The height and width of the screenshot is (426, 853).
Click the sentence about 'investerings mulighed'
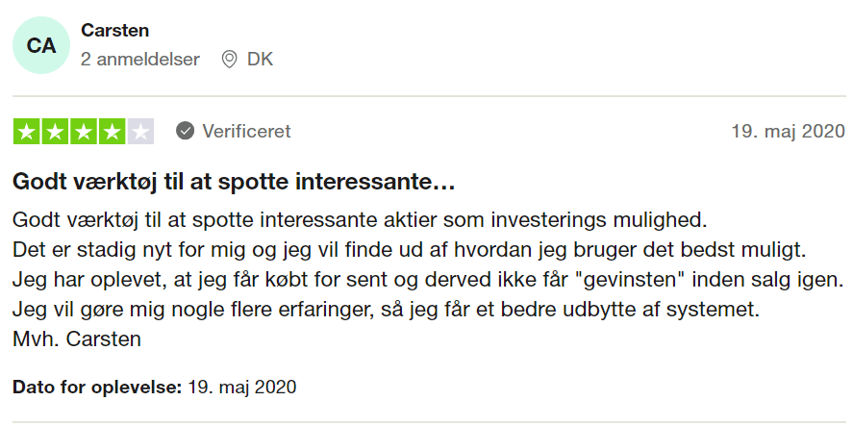[x=360, y=221]
